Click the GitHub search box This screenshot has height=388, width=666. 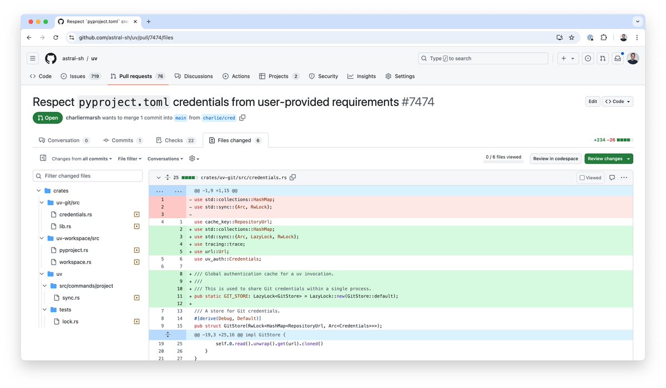pos(483,58)
